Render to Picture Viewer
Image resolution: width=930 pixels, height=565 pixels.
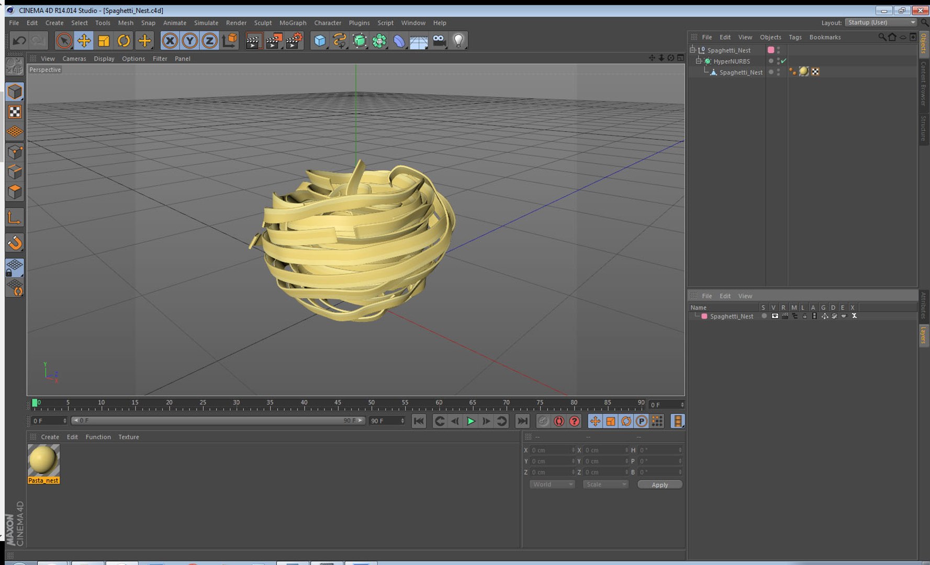(x=274, y=41)
